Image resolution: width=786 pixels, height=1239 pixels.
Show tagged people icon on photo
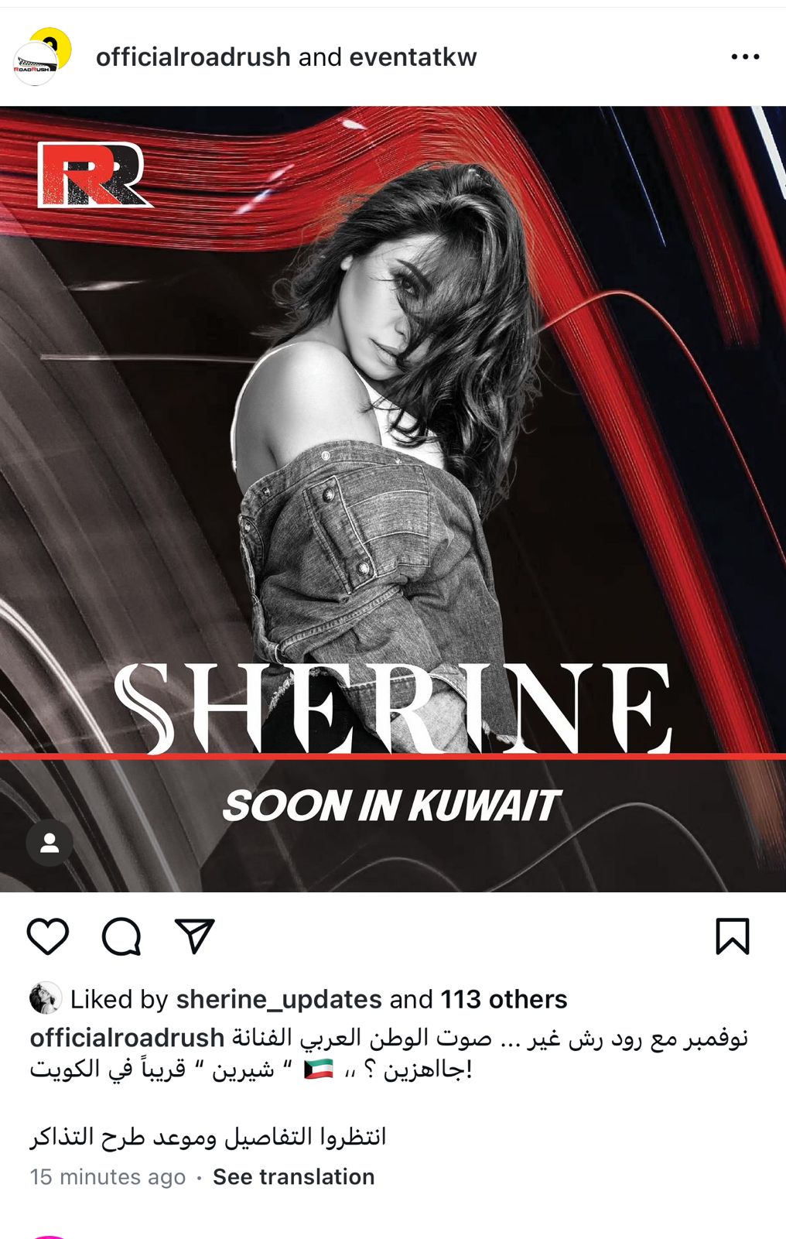50,843
